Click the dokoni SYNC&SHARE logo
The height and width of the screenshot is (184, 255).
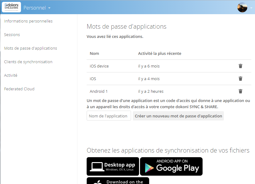pyautogui.click(x=11, y=7)
